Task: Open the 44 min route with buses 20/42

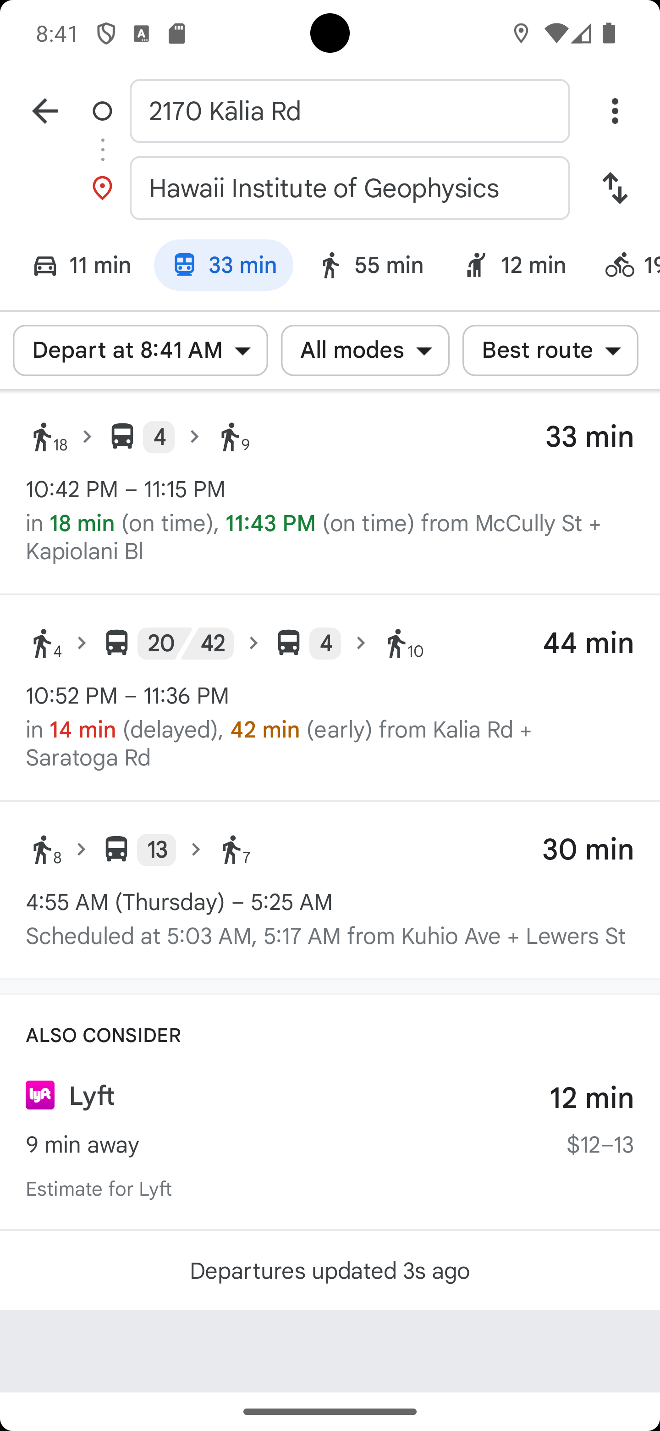Action: (x=330, y=698)
